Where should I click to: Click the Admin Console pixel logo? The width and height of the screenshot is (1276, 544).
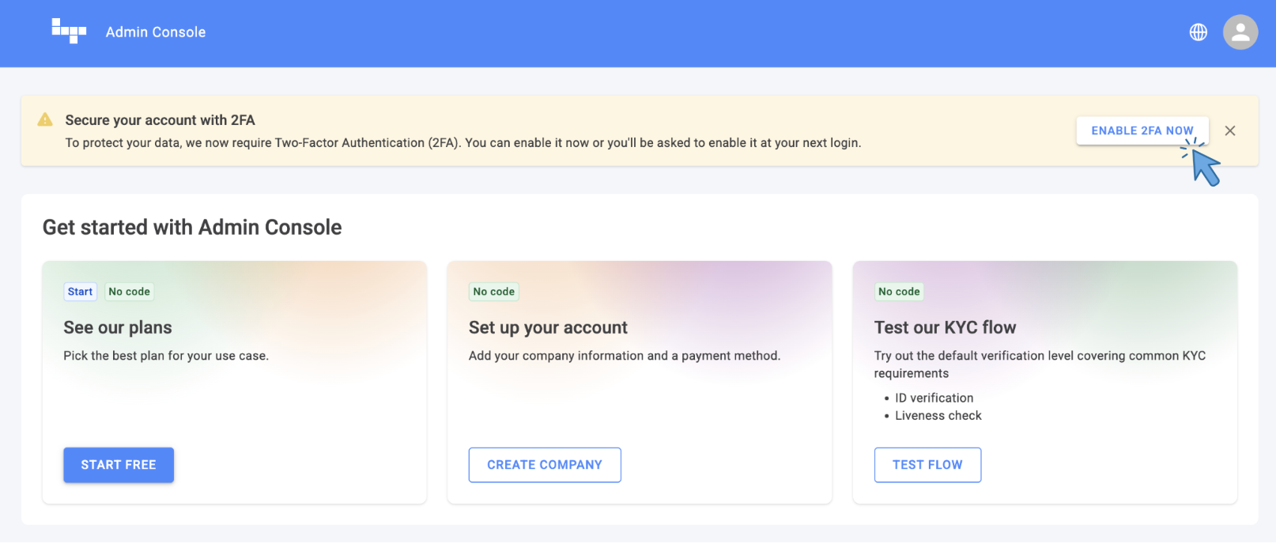(69, 31)
